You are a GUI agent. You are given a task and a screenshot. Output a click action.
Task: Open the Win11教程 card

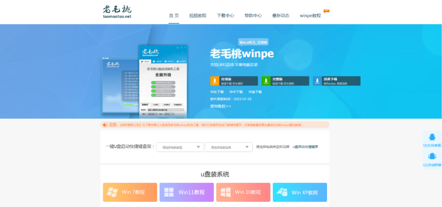(187, 192)
